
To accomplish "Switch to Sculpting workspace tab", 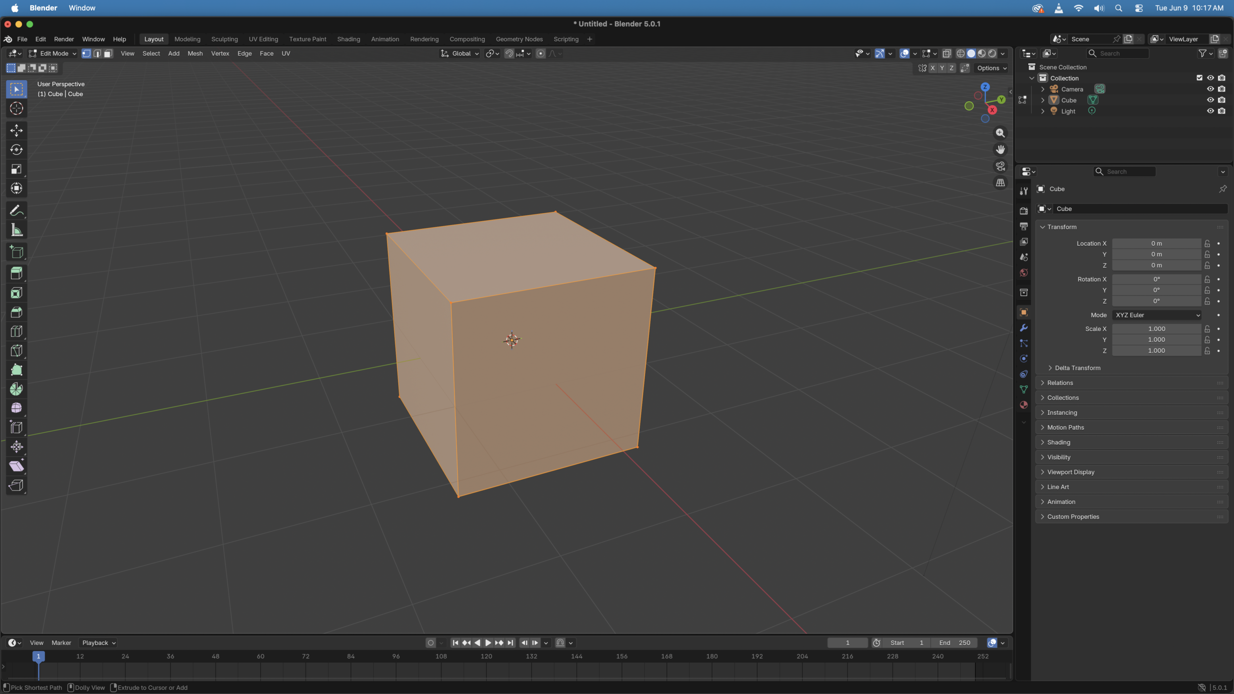I will [x=224, y=40].
